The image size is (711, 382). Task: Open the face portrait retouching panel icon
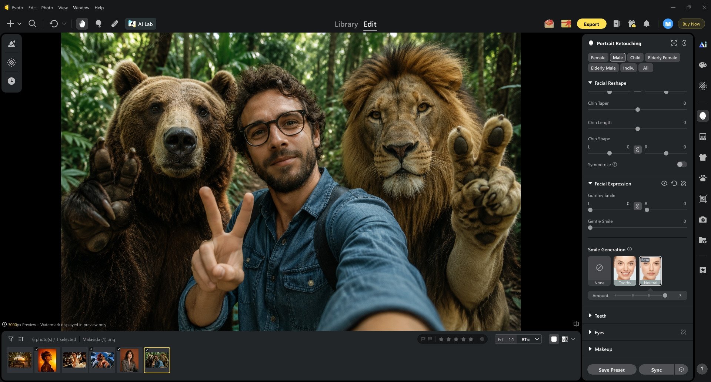pyautogui.click(x=703, y=116)
